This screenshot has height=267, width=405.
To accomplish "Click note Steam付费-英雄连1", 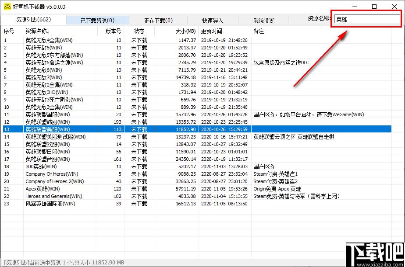I will (275, 174).
